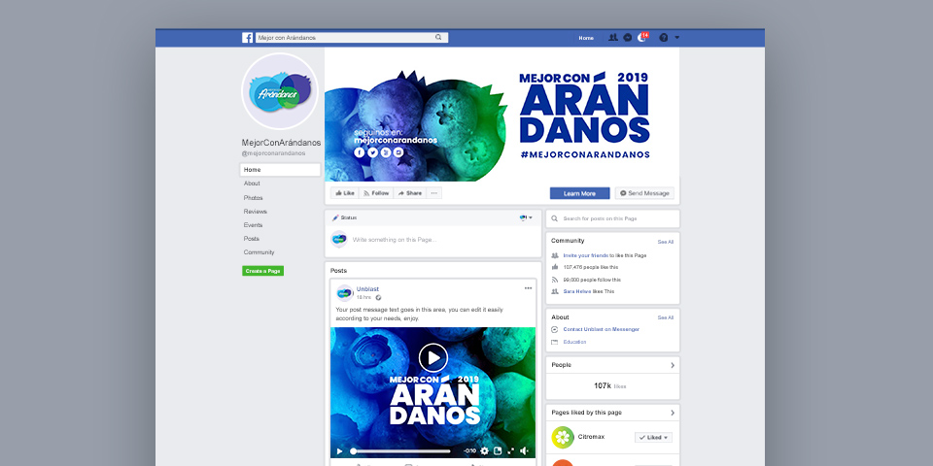The width and height of the screenshot is (933, 466).
Task: Open Sara Helwe profile link
Action: click(x=576, y=291)
